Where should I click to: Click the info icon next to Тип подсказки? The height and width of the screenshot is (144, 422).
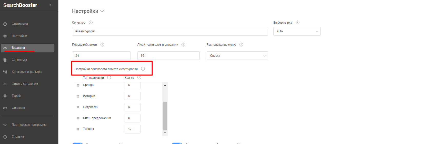click(109, 78)
